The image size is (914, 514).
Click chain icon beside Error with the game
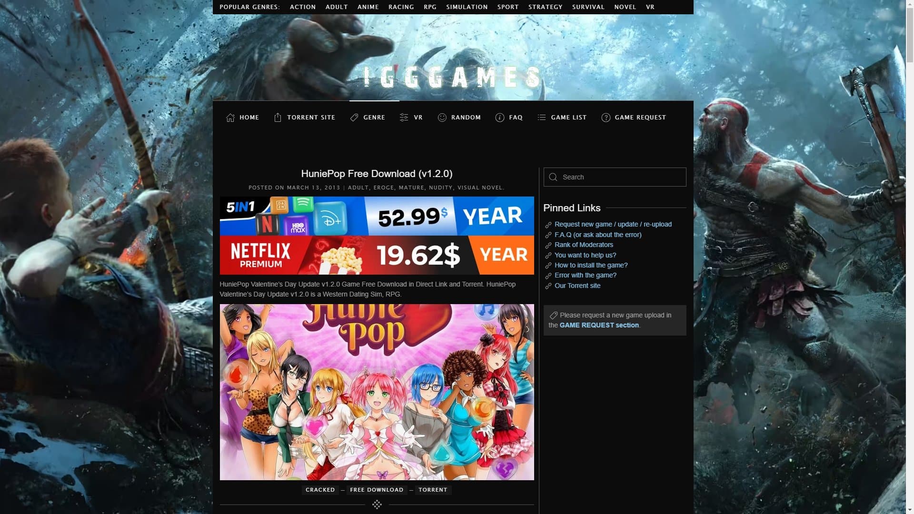click(548, 276)
